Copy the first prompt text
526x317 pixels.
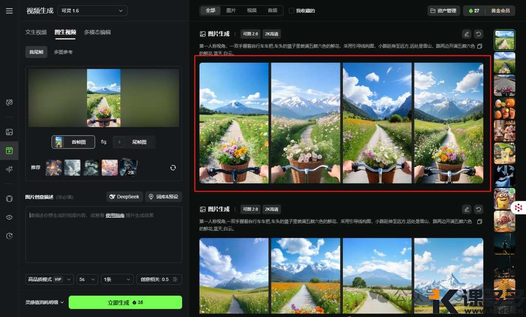coord(480,46)
